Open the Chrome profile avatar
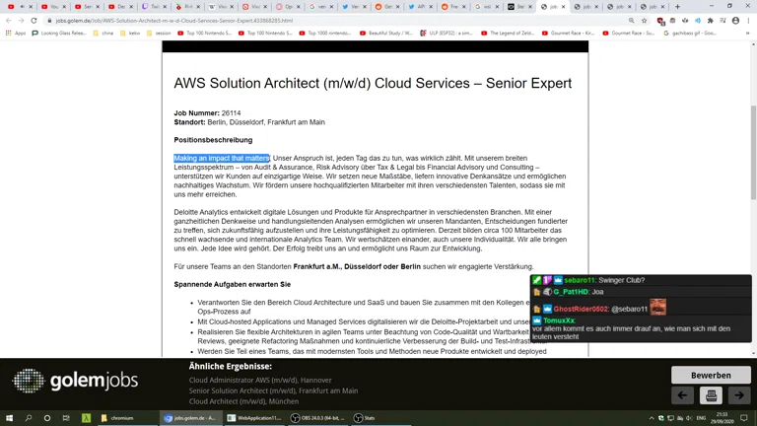Viewport: 757px width, 426px height. 735,20
